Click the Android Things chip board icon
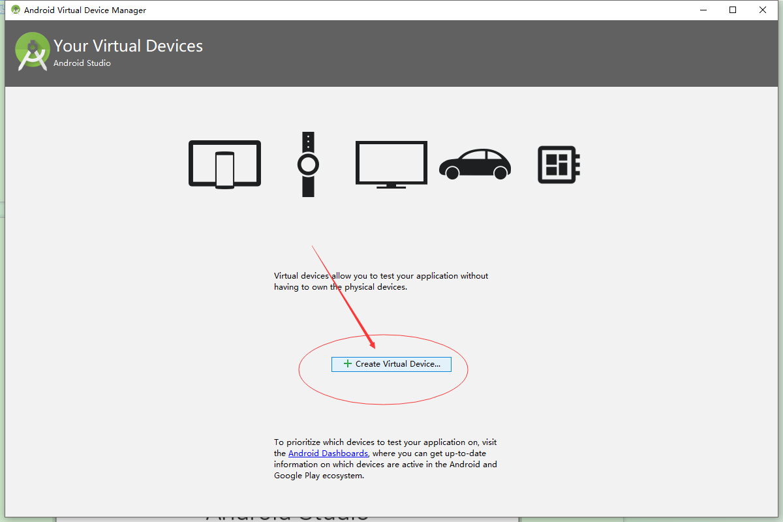This screenshot has height=522, width=783. coord(559,164)
